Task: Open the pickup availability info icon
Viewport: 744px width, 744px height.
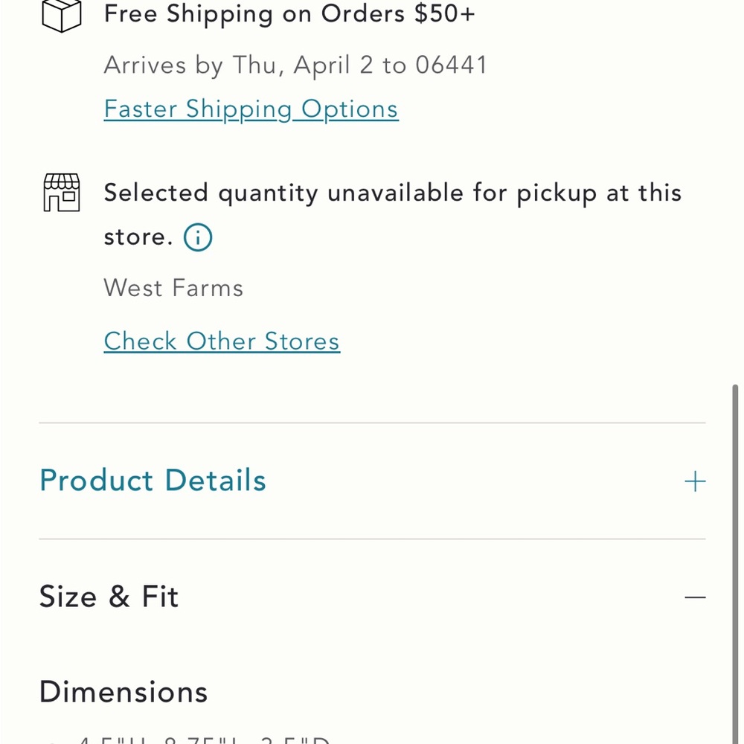Action: coord(198,237)
